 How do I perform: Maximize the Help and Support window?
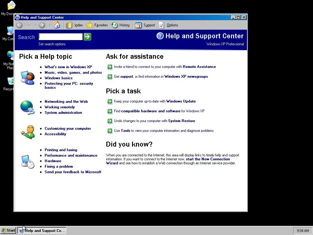[x=238, y=17]
